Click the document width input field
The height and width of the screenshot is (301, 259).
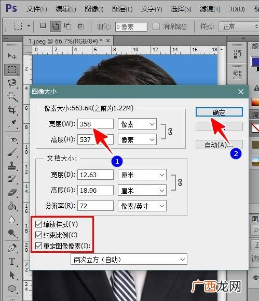(x=96, y=175)
